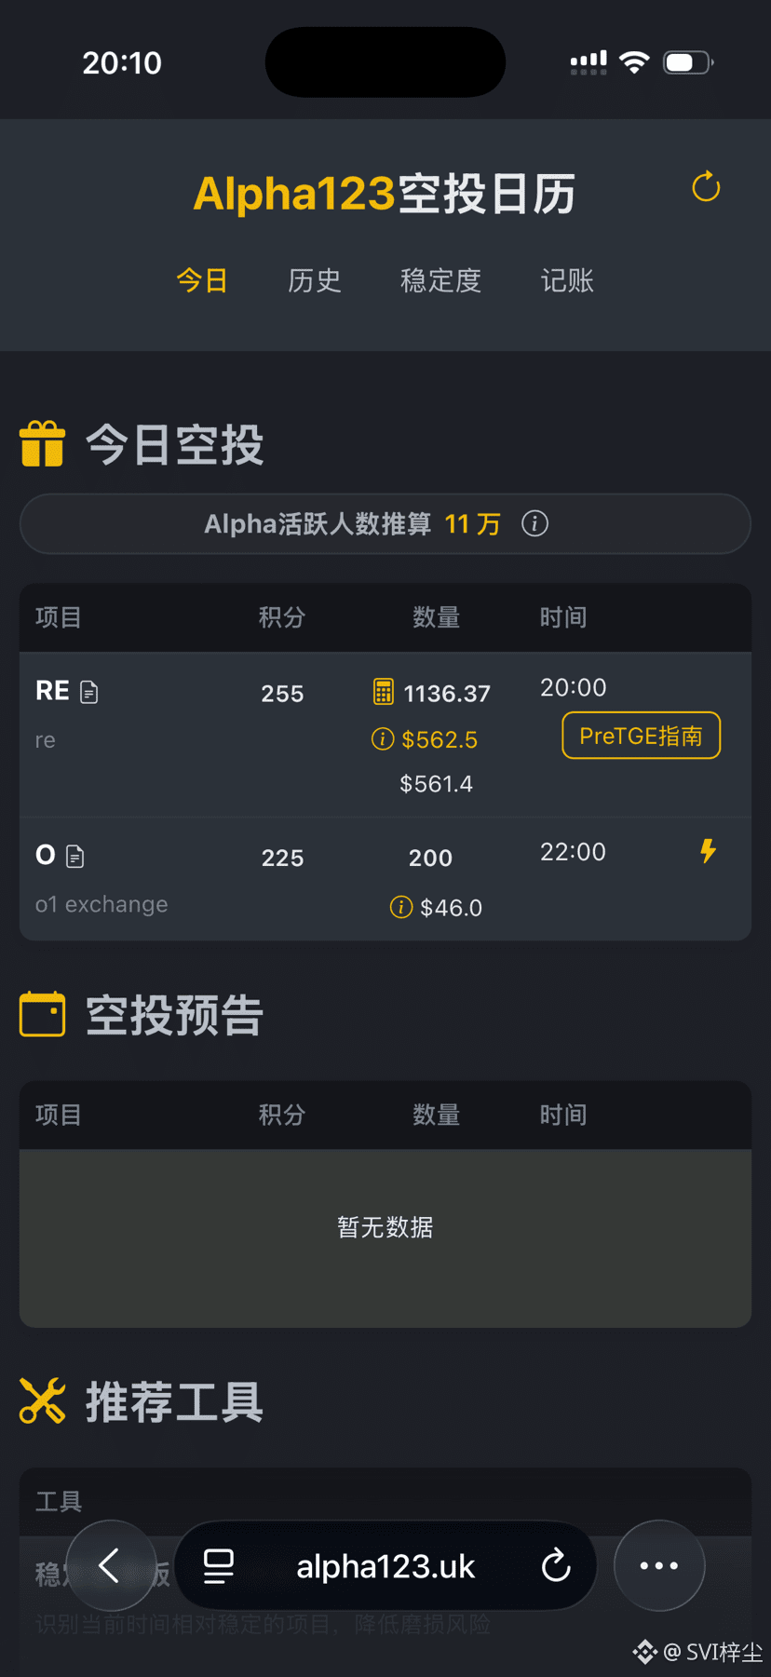The width and height of the screenshot is (771, 1677).
Task: Open the 稳定度 tab
Action: (x=441, y=280)
